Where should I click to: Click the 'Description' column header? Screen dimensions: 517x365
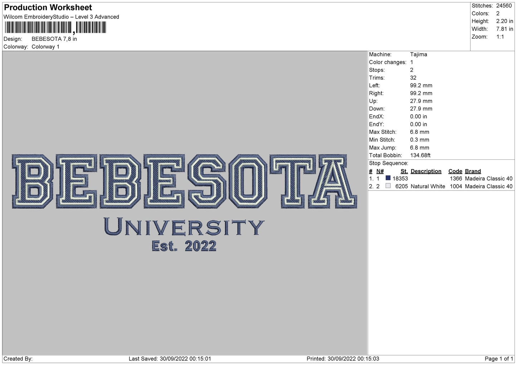426,171
